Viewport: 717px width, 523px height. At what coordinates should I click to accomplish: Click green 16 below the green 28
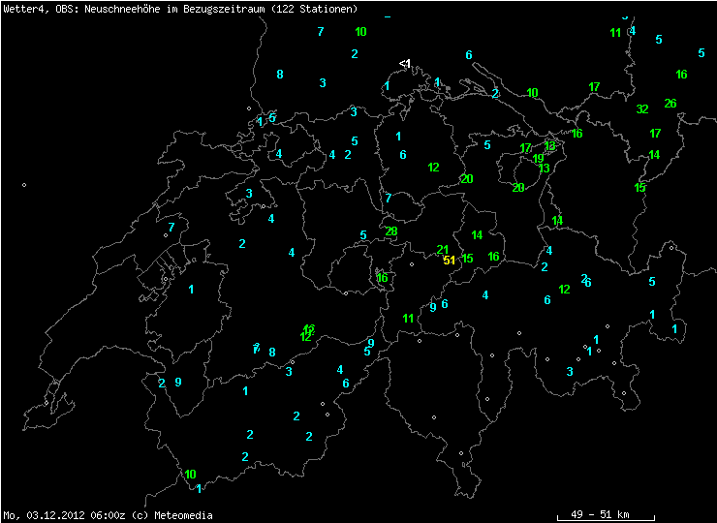[x=383, y=278]
